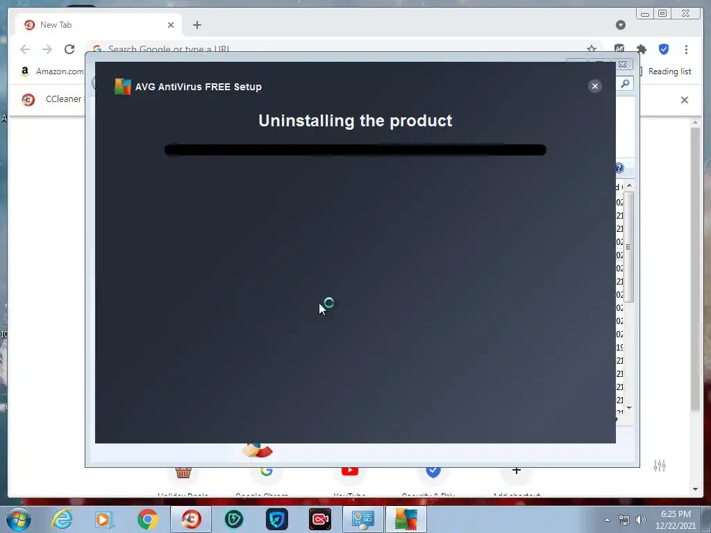Open Chrome profile dropdown arrow in title bar
Screen dimensions: 711x533
(x=621, y=25)
